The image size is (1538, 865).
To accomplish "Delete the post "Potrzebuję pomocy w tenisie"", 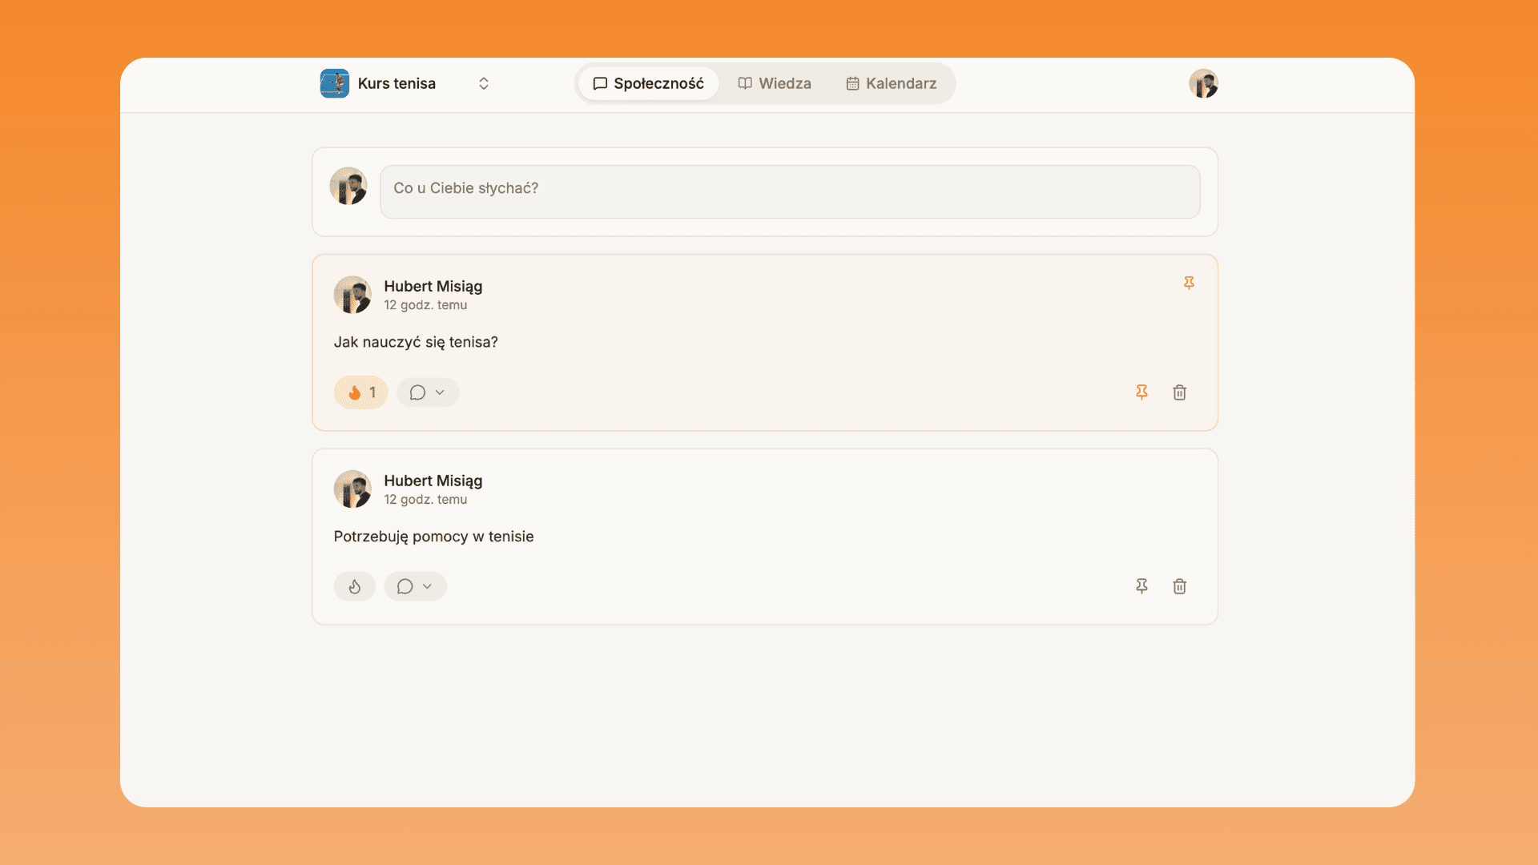I will click(1179, 585).
